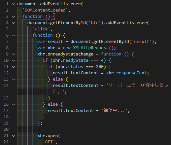Viewport: 171px width, 145px height.
Task: Click xhr.open on line 21
Action: tap(48, 136)
